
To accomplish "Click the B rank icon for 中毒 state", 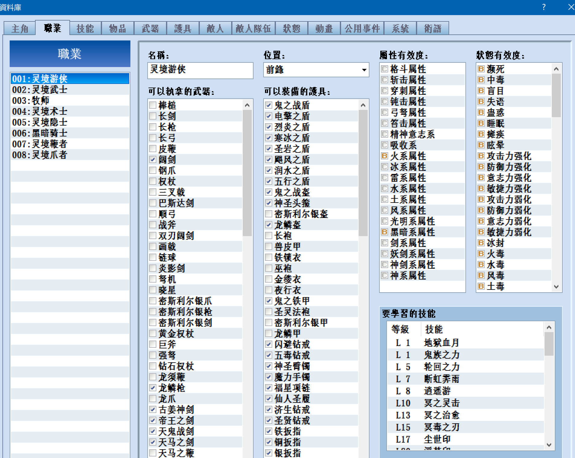I will [481, 80].
